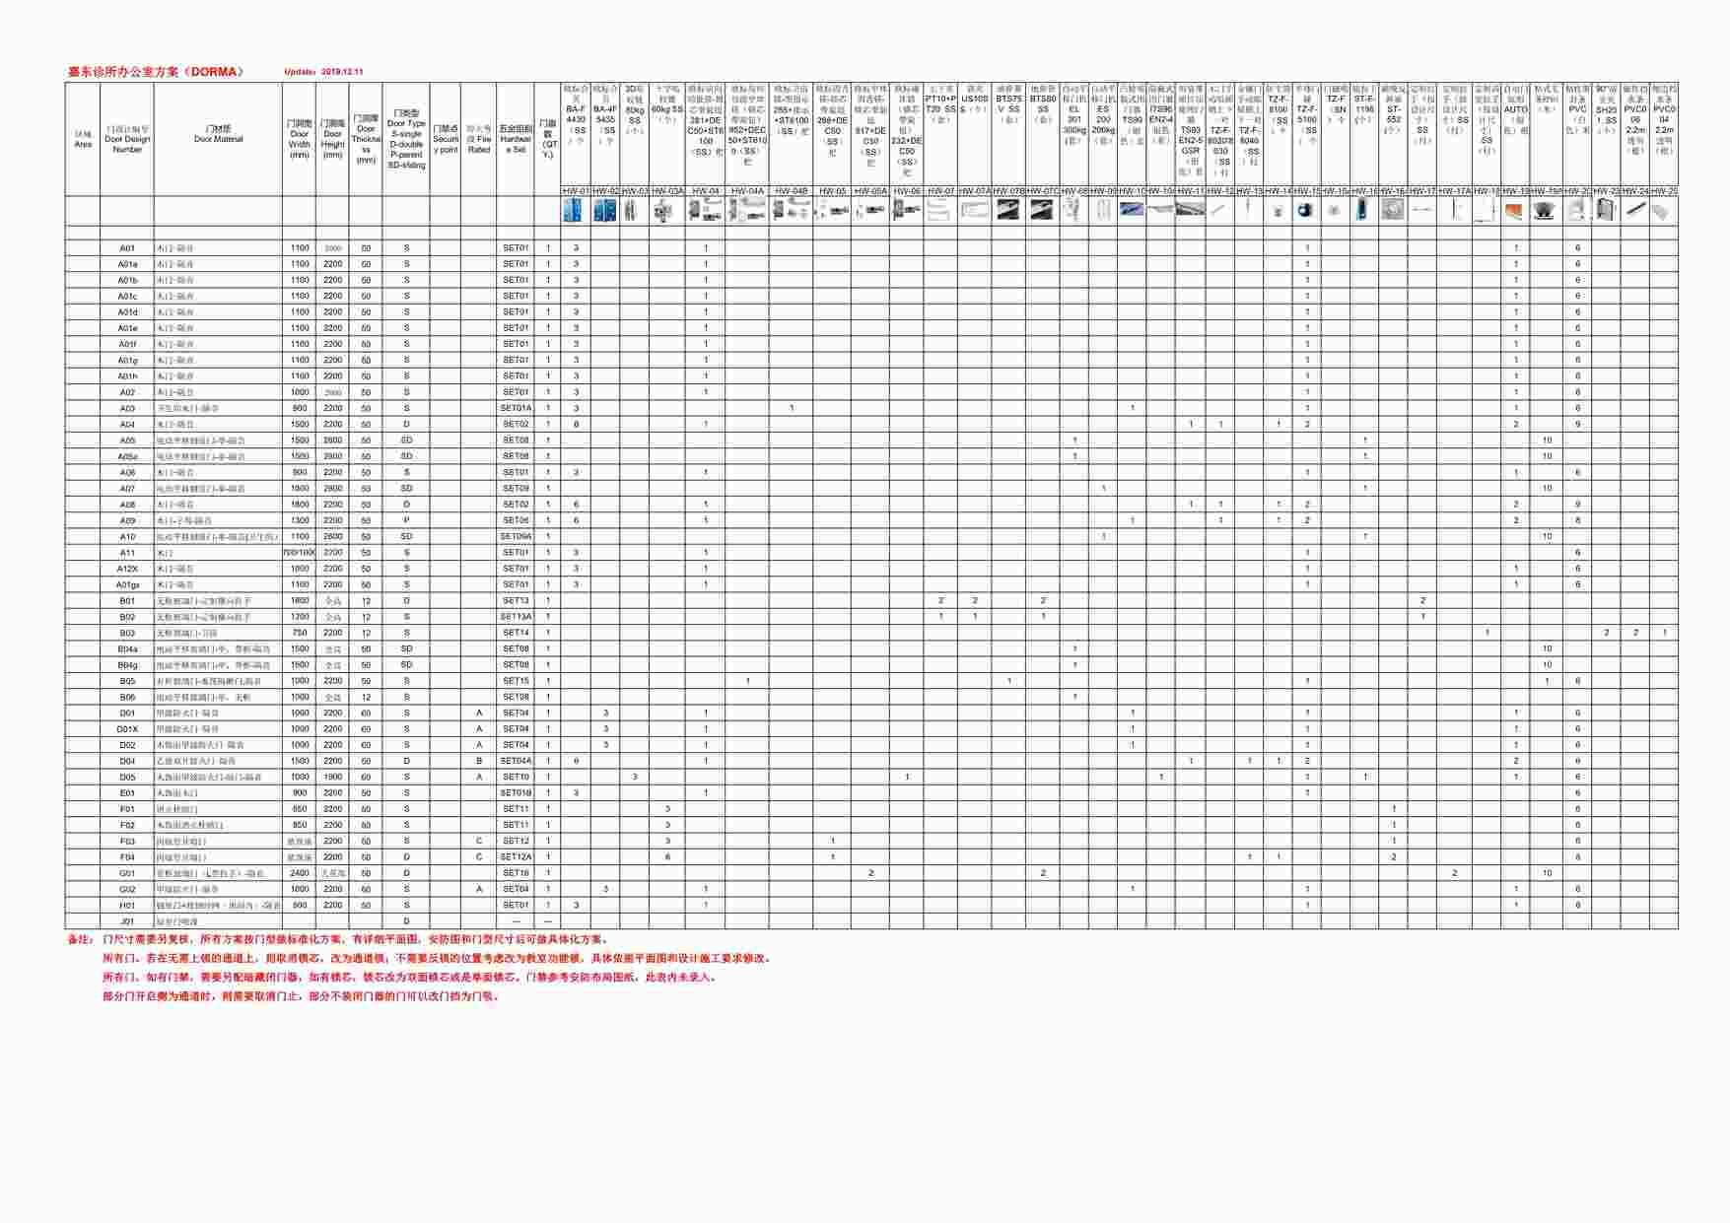Select the Fire Rated column header
Image resolution: width=1730 pixels, height=1223 pixels.
click(479, 139)
